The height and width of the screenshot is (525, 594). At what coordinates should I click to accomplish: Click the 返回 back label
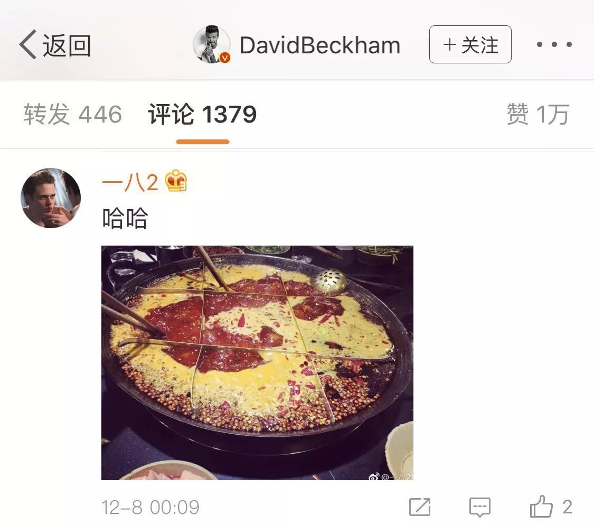coord(67,45)
